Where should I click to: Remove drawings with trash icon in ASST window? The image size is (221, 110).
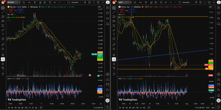[x=114, y=74]
